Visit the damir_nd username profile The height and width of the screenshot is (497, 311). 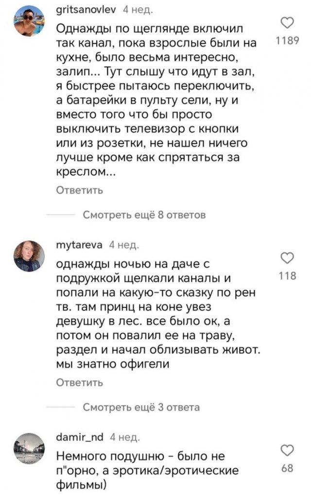coord(80,436)
